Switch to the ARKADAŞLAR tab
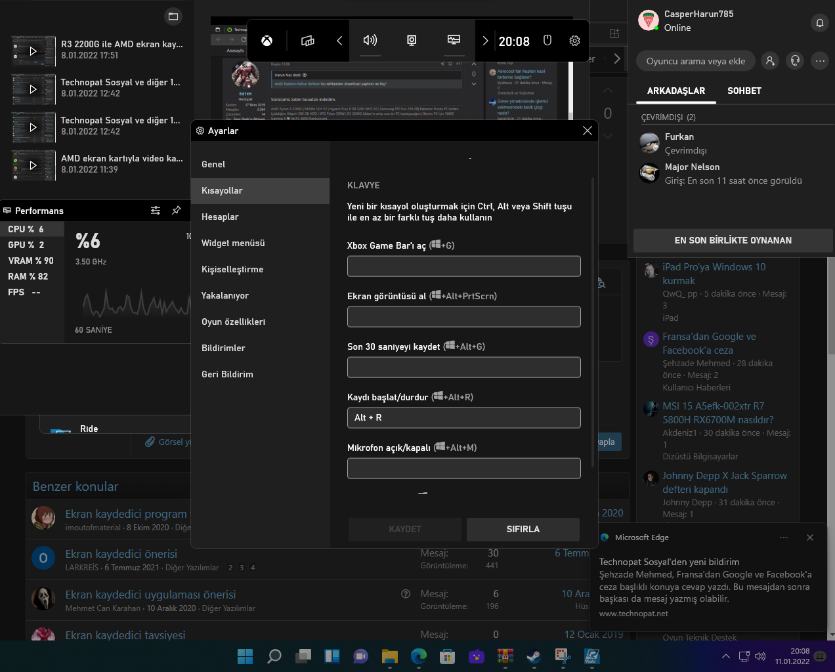Screen dimensions: 835x672 pos(676,91)
